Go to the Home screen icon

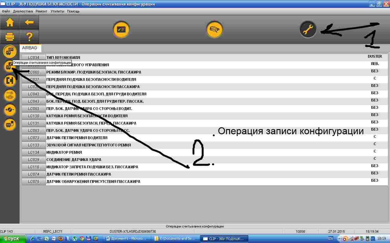click(x=10, y=22)
